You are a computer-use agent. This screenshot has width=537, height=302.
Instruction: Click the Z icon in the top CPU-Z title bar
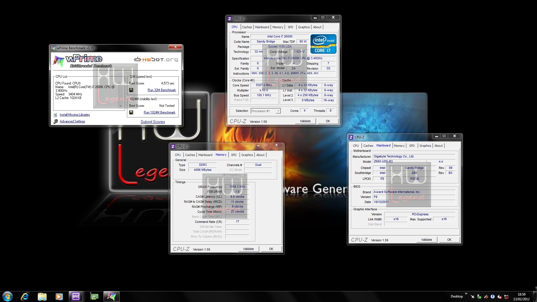pos(230,19)
